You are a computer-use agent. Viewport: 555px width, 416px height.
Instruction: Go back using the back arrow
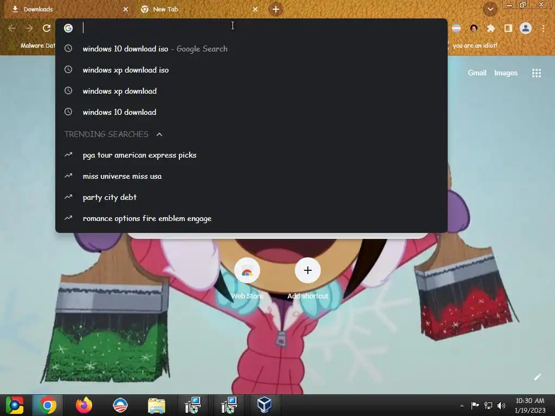pos(12,28)
